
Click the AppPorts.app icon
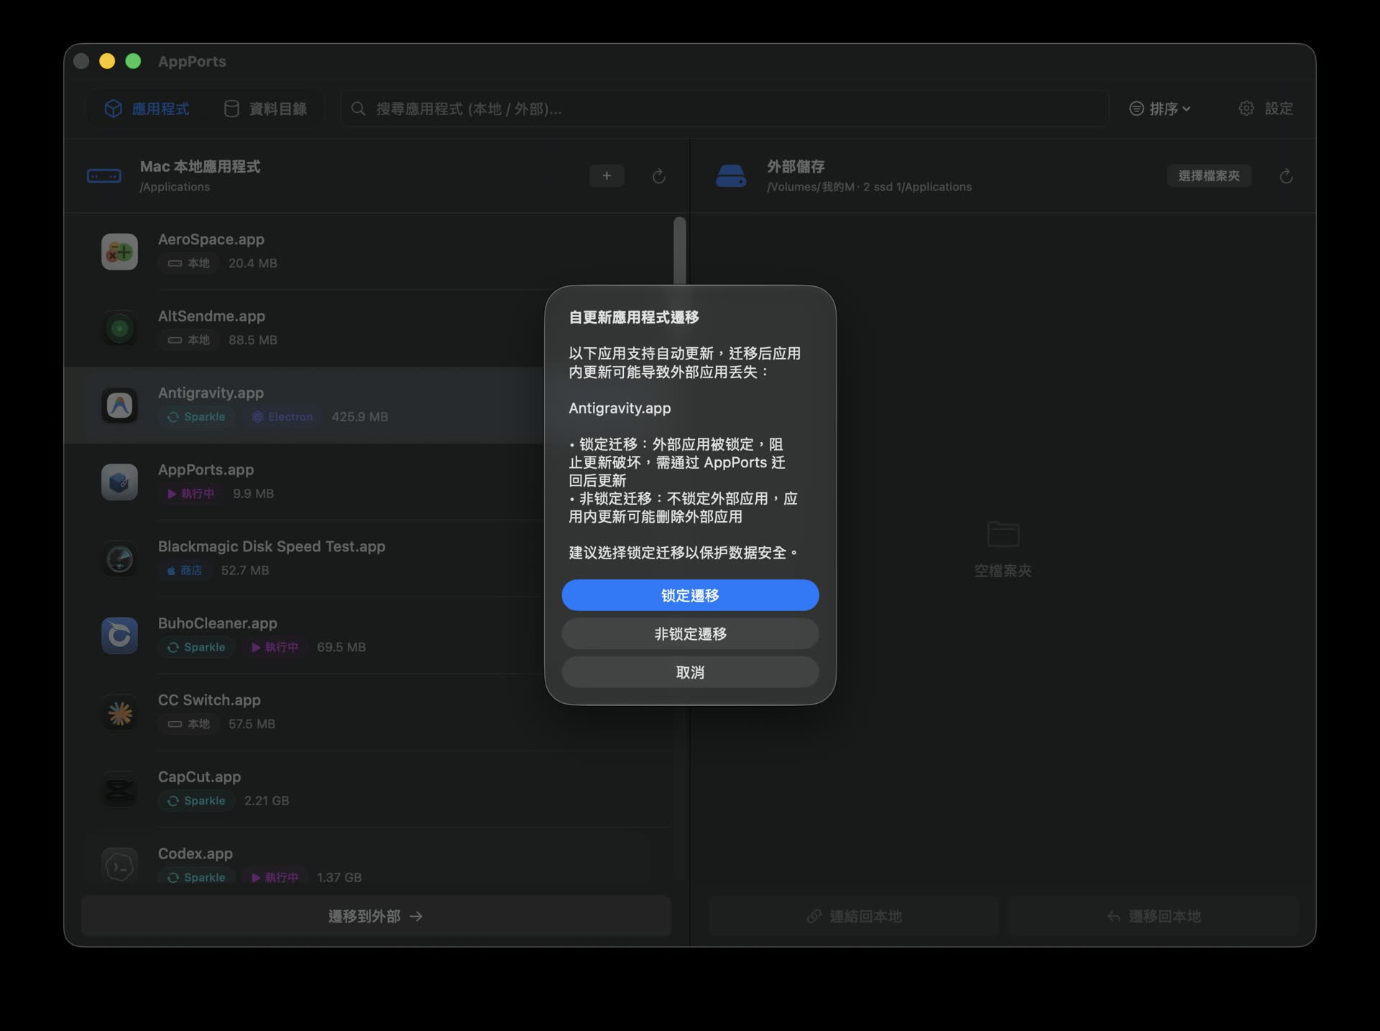pyautogui.click(x=119, y=482)
